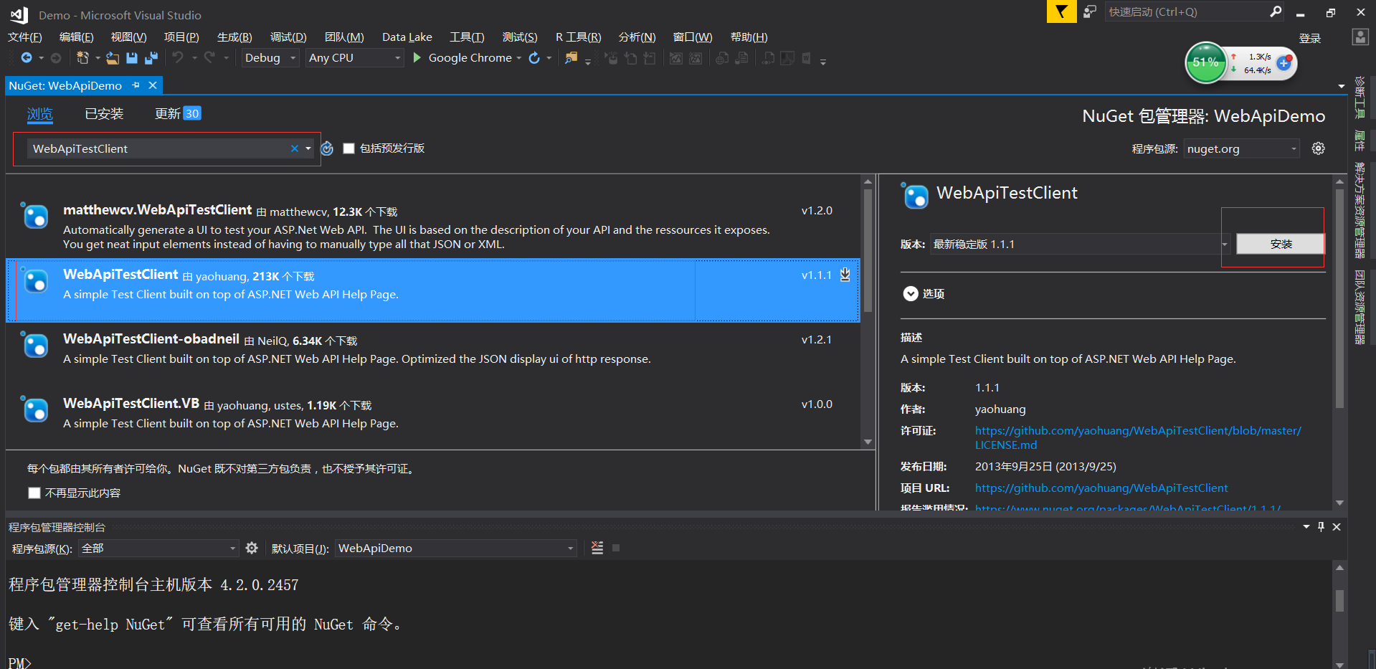
Task: Select the matthewcv.WebApiTestClient package
Action: pyautogui.click(x=433, y=226)
